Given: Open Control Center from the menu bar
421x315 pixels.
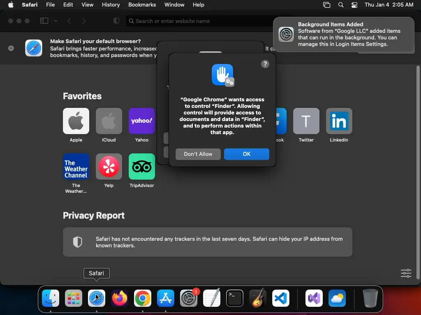Looking at the screenshot, I should coord(354,5).
